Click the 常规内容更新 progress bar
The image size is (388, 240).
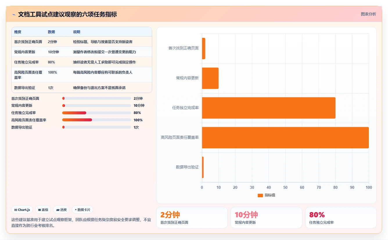pos(97,106)
